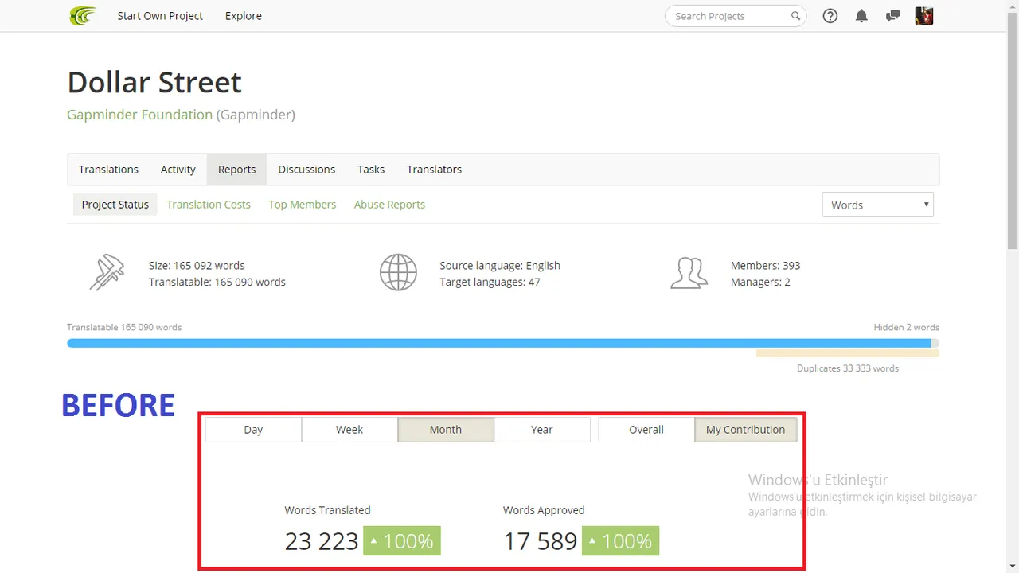The height and width of the screenshot is (573, 1019).
Task: Open the notifications bell icon
Action: point(861,16)
